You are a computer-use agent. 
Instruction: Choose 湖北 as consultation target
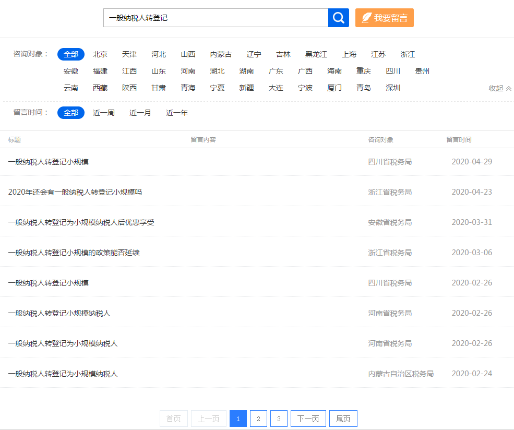[217, 71]
